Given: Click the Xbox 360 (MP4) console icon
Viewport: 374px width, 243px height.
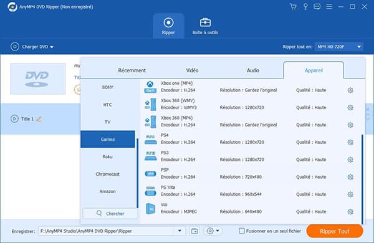Looking at the screenshot, I should pyautogui.click(x=150, y=121).
